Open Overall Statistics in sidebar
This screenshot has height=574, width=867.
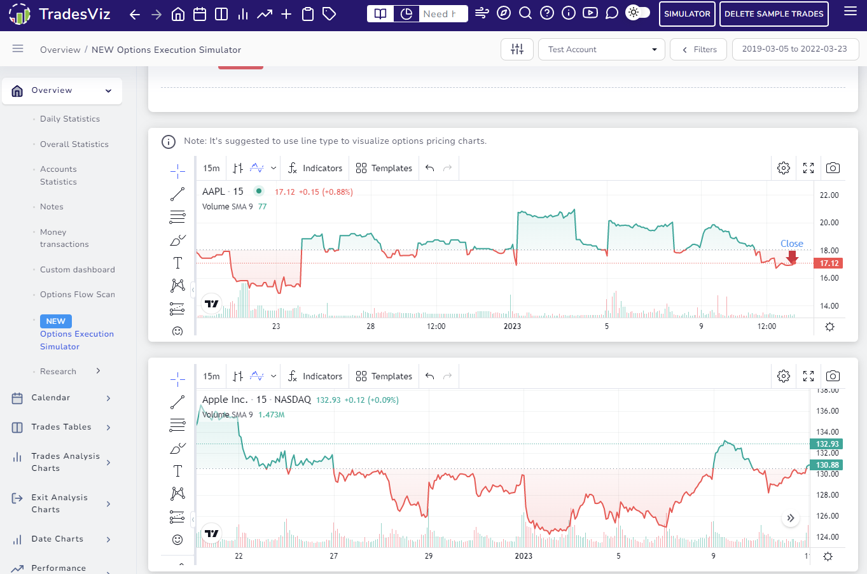pos(74,144)
